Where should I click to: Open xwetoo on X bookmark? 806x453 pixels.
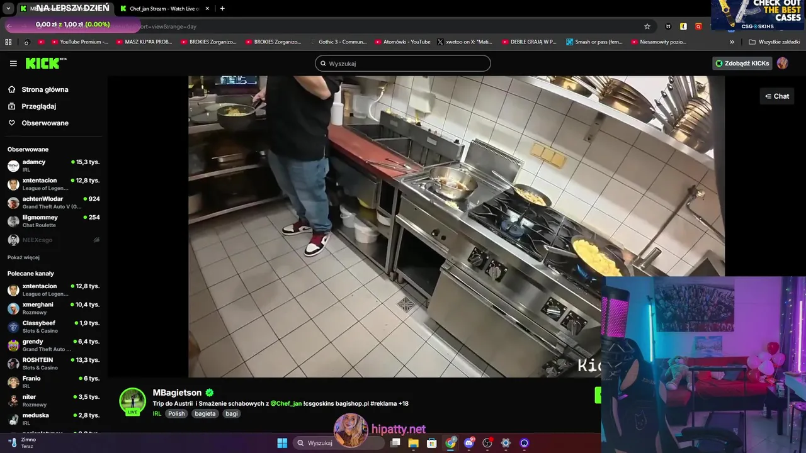[x=464, y=42]
